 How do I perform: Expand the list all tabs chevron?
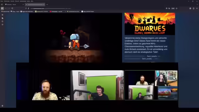[x=197, y=5]
